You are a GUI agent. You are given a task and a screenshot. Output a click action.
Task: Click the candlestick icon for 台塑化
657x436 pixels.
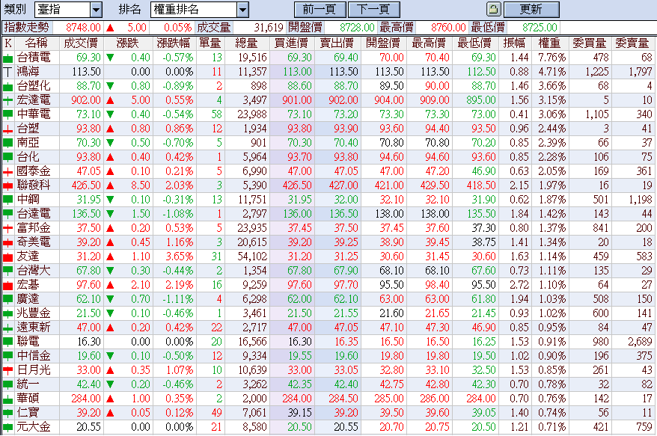[x=8, y=86]
